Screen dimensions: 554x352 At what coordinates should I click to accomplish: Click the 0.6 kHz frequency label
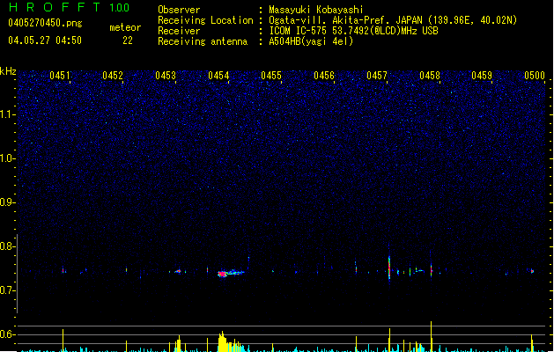point(8,334)
